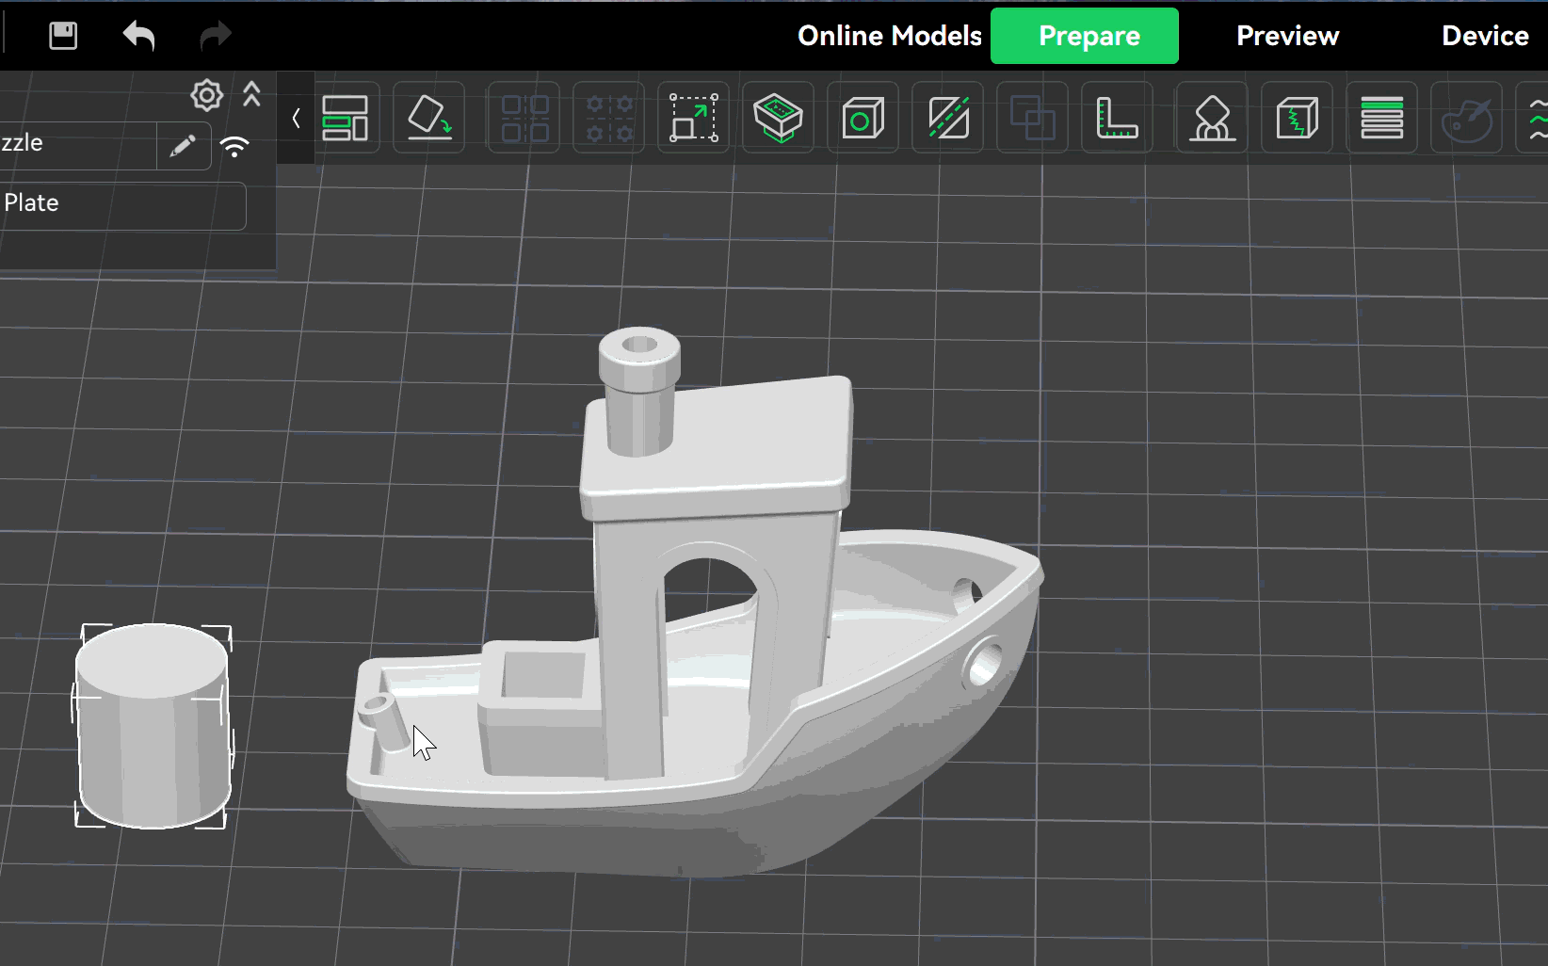
Task: Redo the last undone action
Action: 216,36
